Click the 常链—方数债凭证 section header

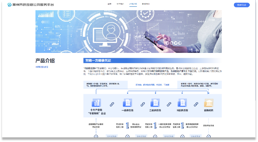pos(98,60)
